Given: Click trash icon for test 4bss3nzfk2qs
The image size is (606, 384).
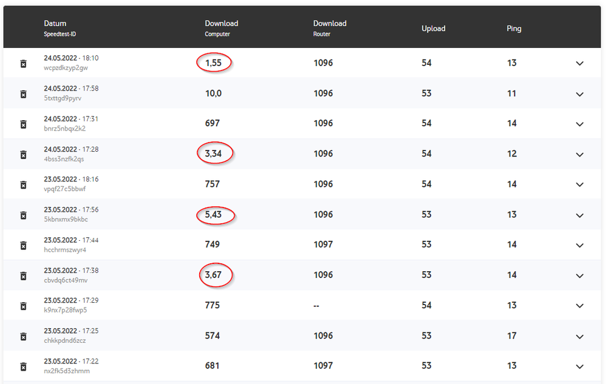Looking at the screenshot, I should tap(23, 155).
